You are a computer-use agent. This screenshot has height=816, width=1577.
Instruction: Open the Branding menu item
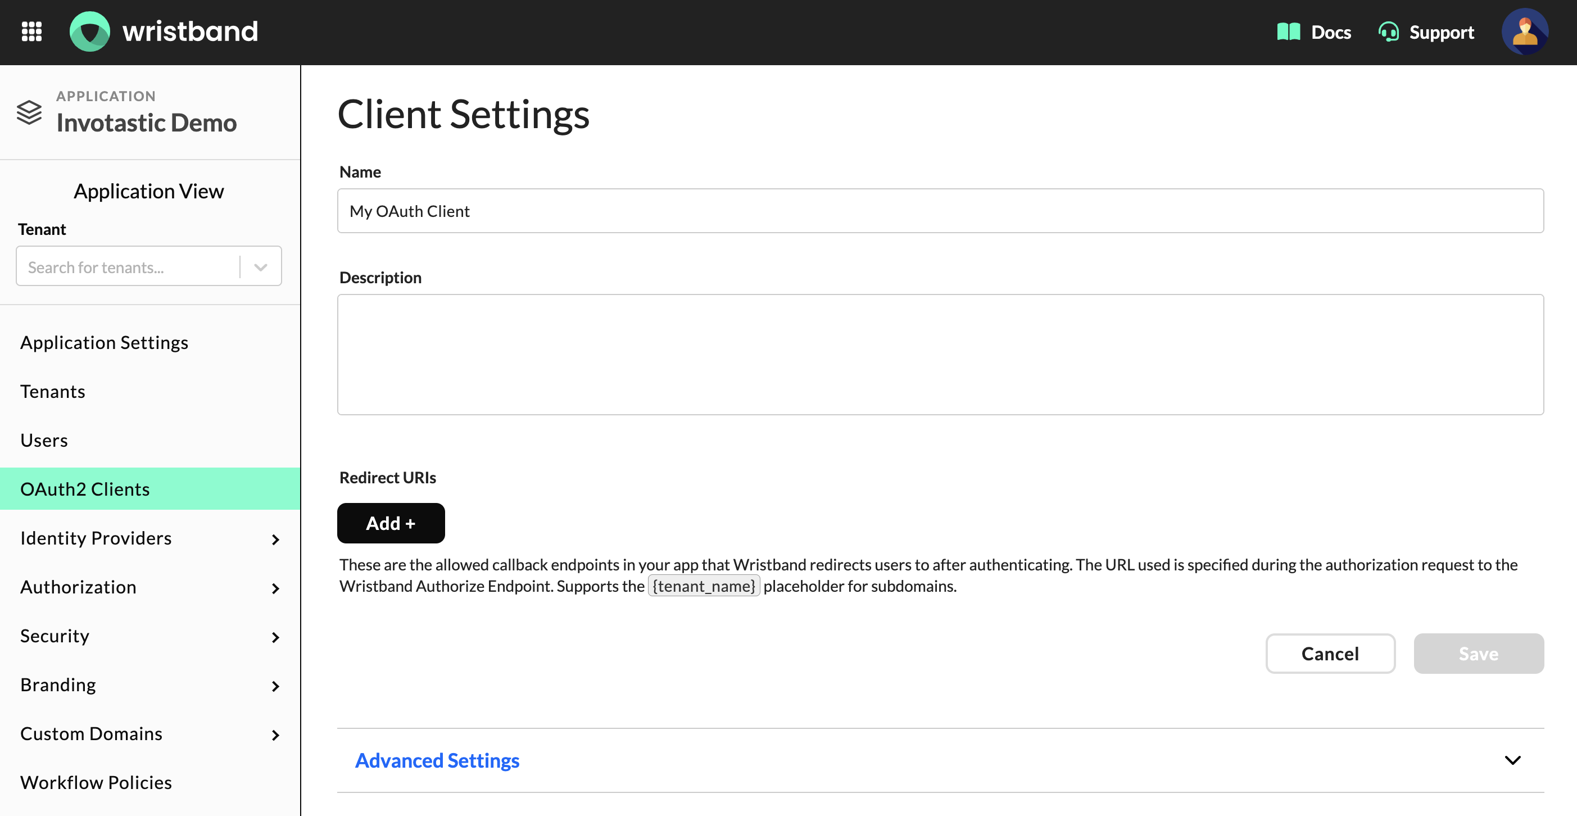pyautogui.click(x=58, y=685)
